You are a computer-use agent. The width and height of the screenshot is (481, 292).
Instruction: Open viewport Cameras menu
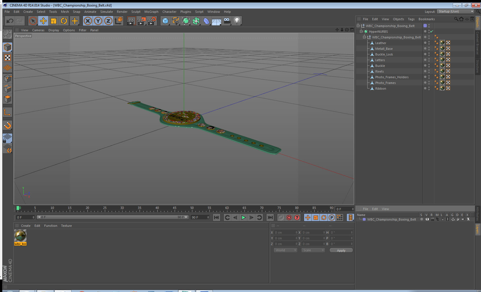tap(38, 30)
